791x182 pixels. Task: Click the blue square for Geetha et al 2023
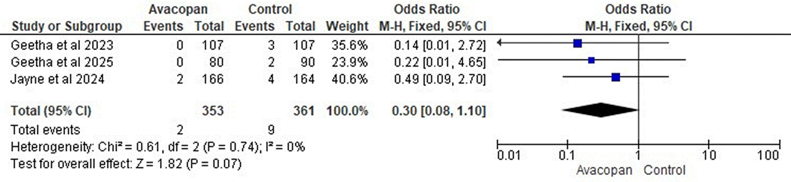578,44
